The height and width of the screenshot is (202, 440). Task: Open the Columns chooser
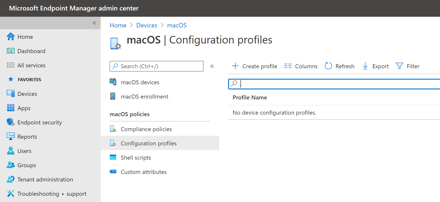point(301,66)
